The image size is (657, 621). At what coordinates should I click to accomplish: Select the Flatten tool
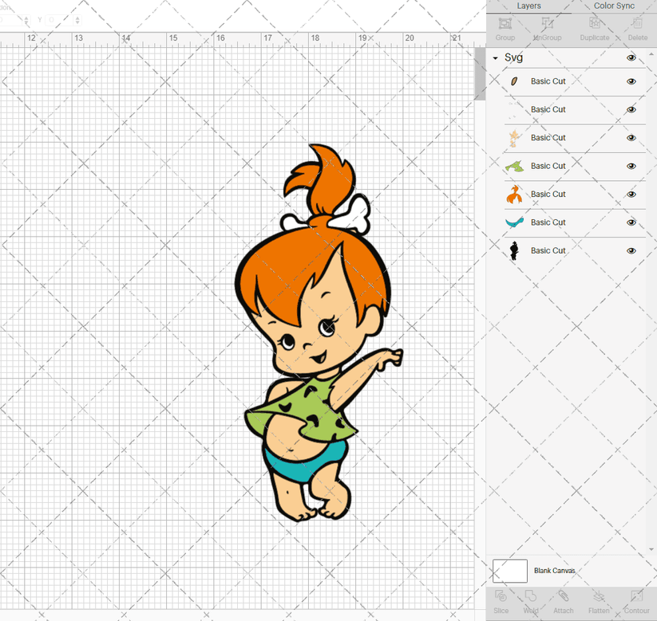[599, 603]
